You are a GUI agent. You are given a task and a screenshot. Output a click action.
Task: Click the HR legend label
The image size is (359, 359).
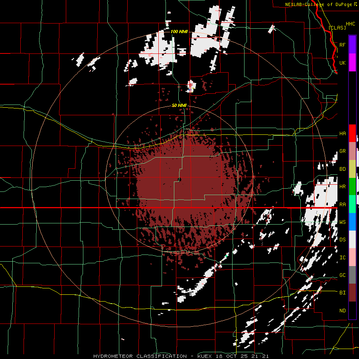pyautogui.click(x=342, y=186)
